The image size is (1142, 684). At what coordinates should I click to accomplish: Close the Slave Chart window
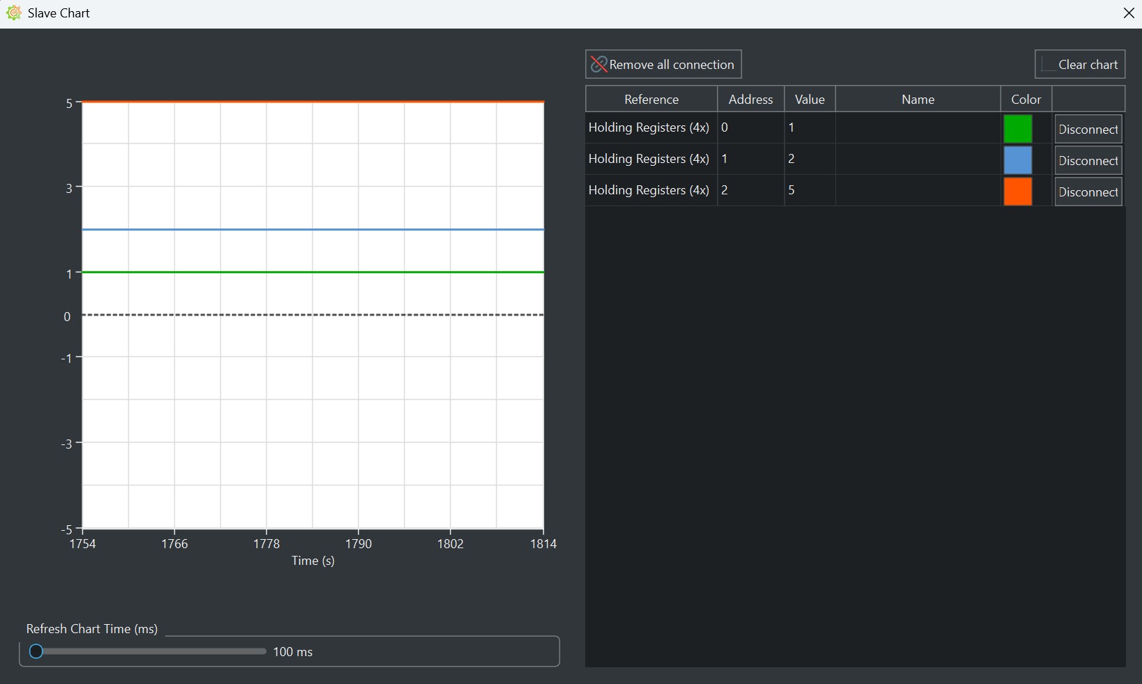point(1128,13)
